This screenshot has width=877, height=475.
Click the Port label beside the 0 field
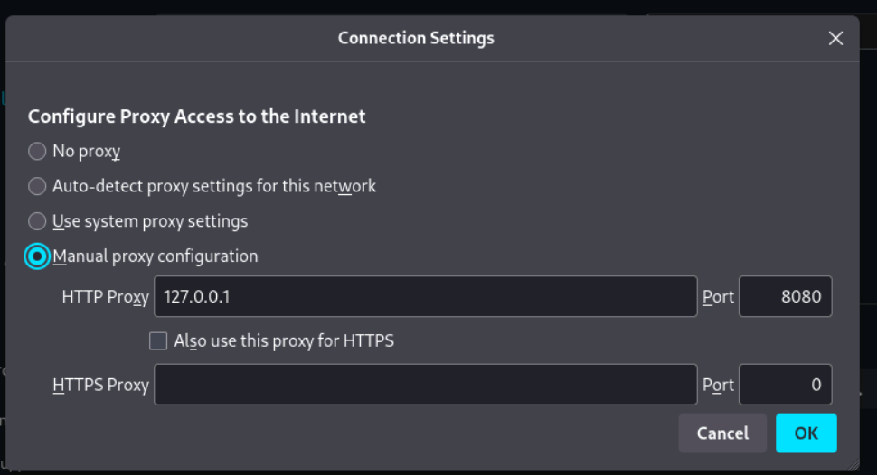click(718, 385)
